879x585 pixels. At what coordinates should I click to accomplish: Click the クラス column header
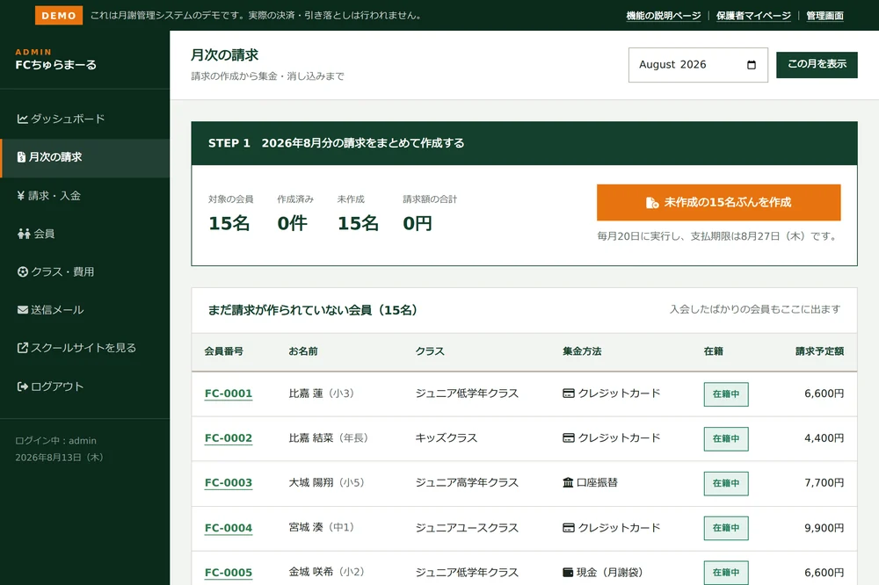point(430,351)
